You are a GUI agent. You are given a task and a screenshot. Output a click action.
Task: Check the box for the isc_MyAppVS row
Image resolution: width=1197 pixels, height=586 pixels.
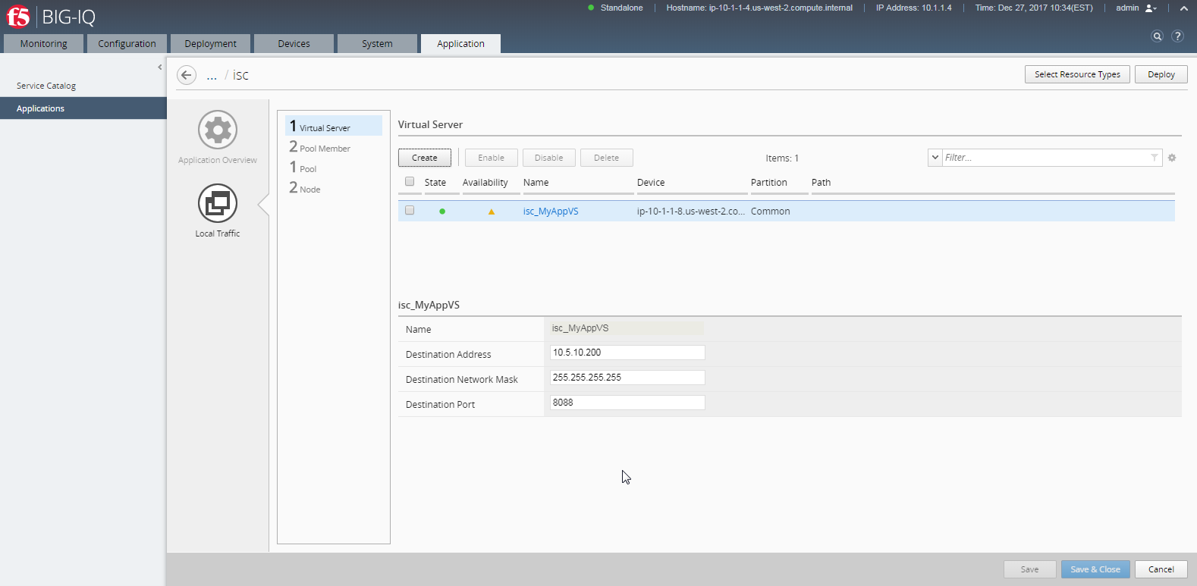(410, 211)
